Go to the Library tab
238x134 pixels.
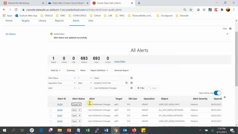pyautogui.click(x=42, y=21)
